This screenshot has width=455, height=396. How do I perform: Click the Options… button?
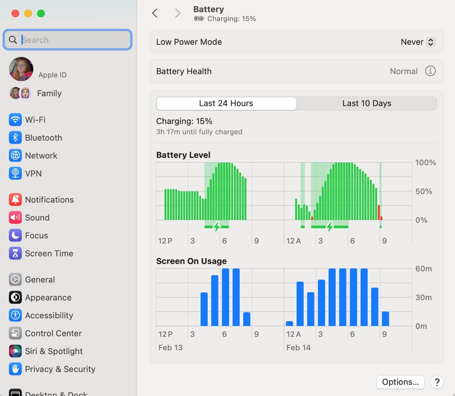tap(400, 382)
